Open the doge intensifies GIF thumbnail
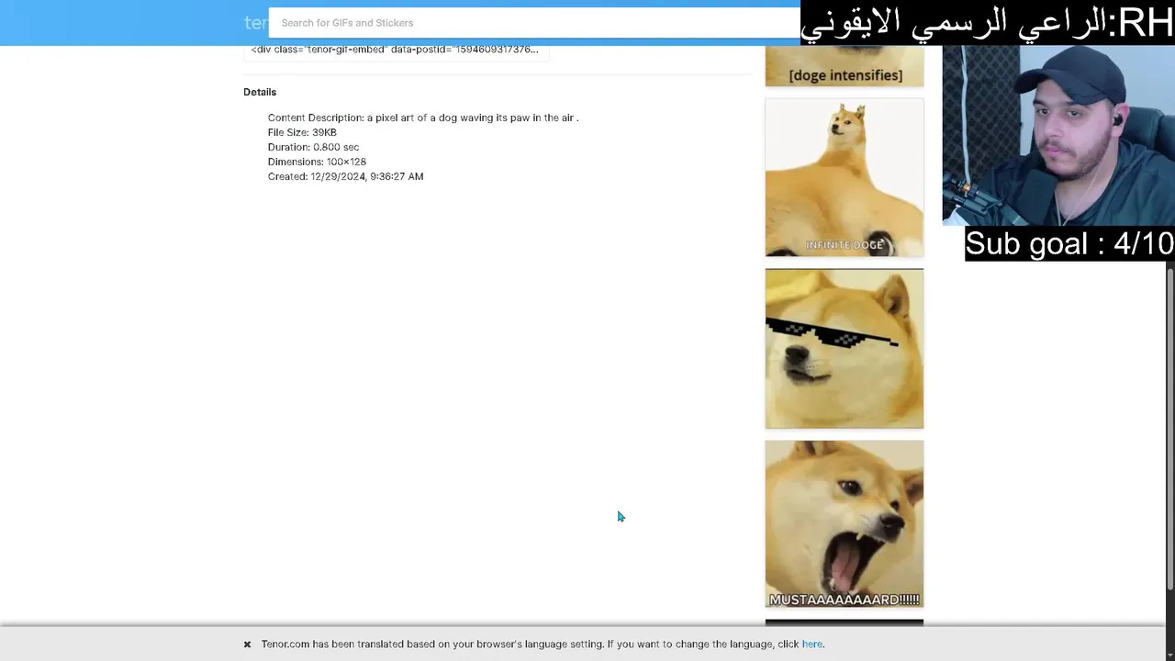 pos(845,66)
